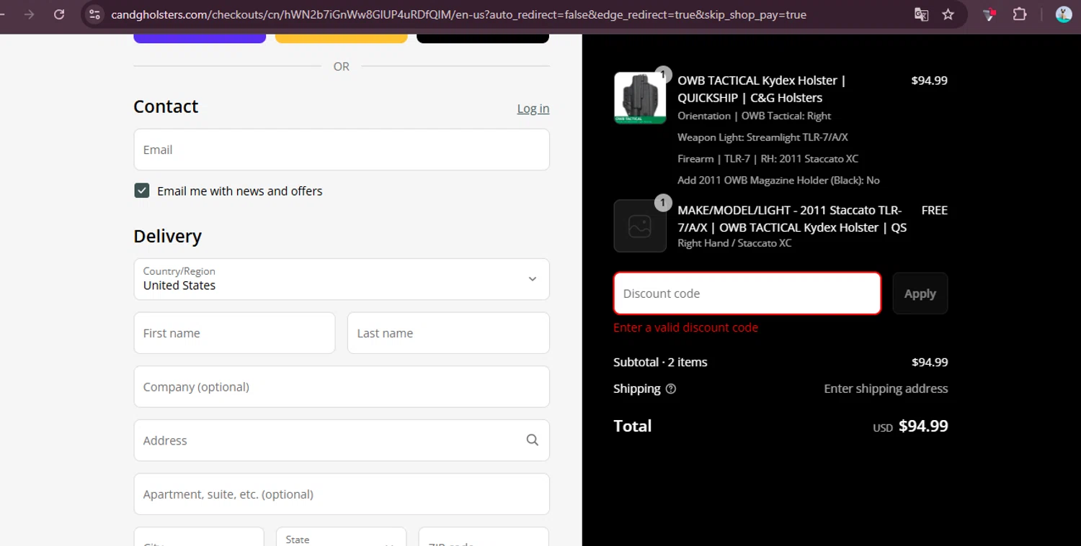Screen dimensions: 1081x546
Task: Click the Enter a valid discount code error
Action: [x=685, y=327]
